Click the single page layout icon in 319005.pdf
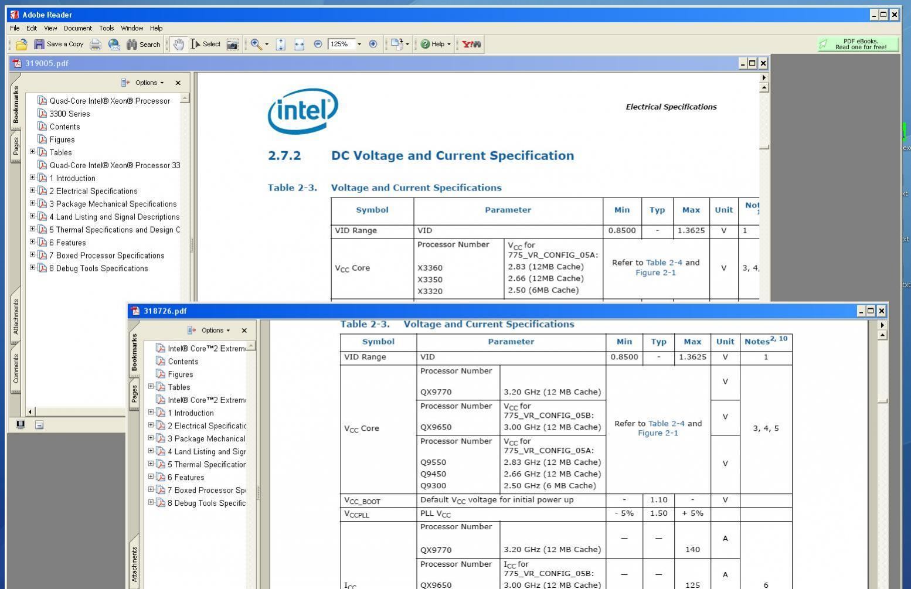 click(x=21, y=424)
